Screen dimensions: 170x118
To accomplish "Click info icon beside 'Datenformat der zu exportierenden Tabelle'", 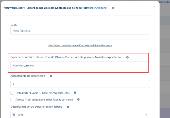I will [x=68, y=107].
